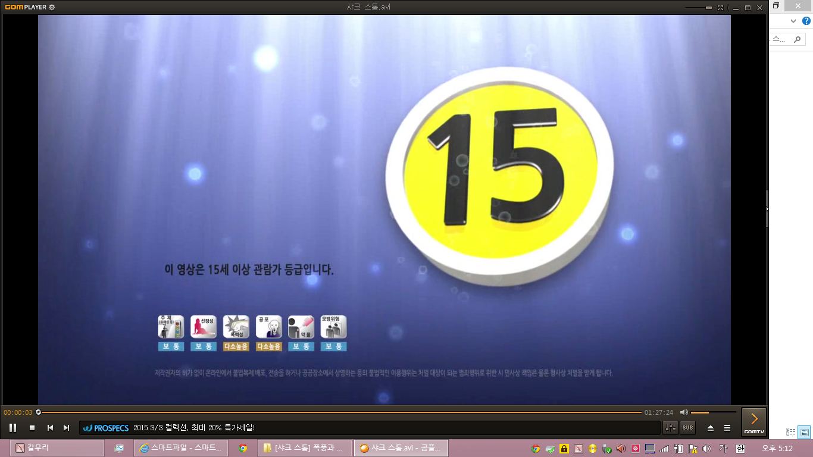
Task: Toggle subtitles with the SUB button
Action: click(687, 428)
